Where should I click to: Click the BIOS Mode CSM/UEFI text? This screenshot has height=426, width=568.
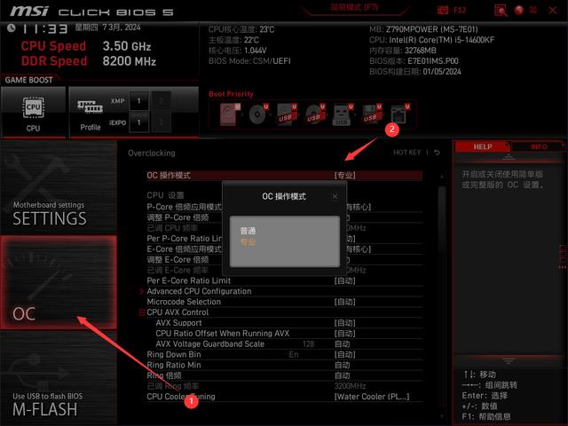(249, 61)
